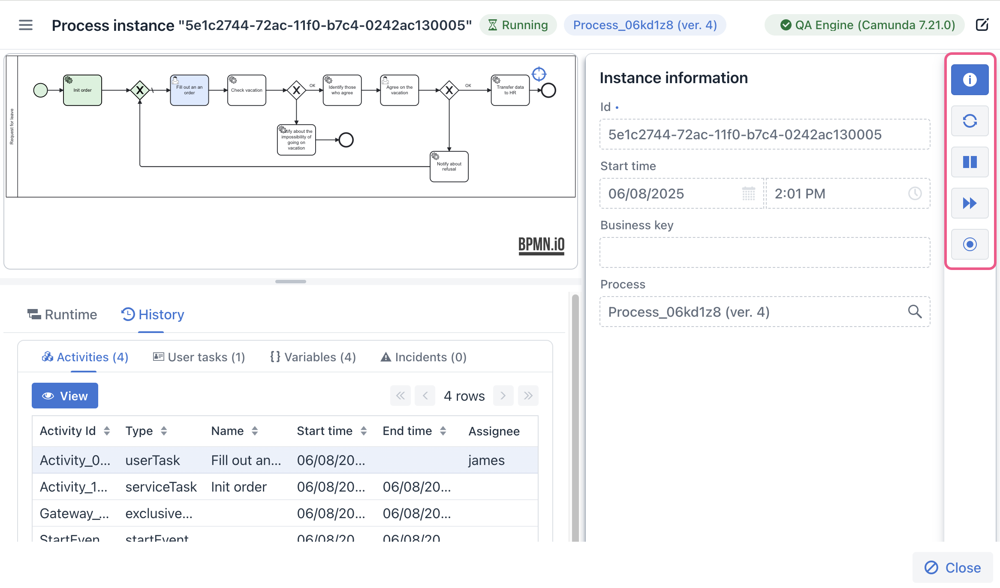Viewport: 1000px width, 588px height.
Task: Open Process_06kd1z8 (ver. 4) header chip
Action: coord(645,25)
